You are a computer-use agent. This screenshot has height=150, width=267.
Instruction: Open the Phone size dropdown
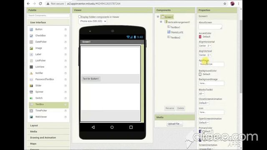click(x=93, y=21)
